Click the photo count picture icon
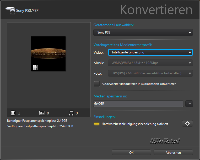Viewport: 200px width, 160px height. pos(42,113)
